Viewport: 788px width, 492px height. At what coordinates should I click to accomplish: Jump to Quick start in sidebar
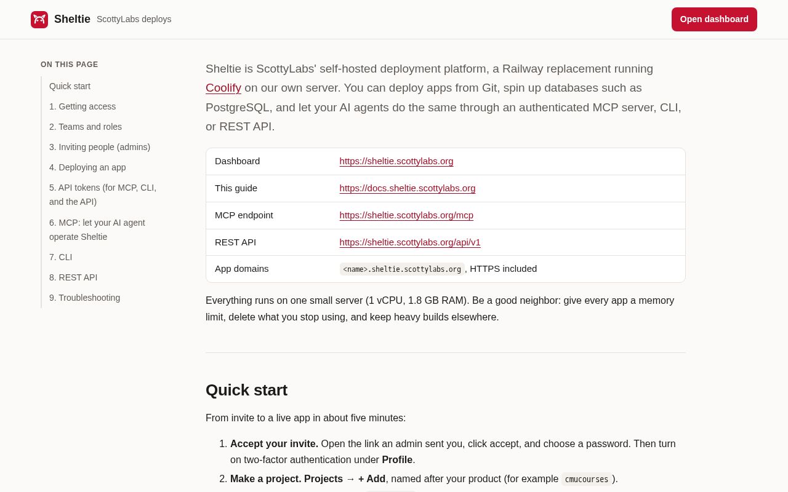pyautogui.click(x=70, y=86)
